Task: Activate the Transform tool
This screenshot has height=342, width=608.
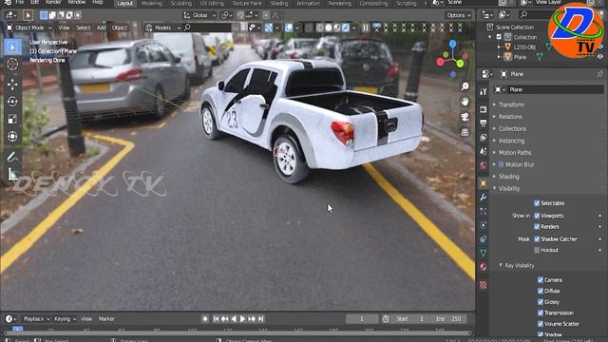Action: click(x=12, y=137)
